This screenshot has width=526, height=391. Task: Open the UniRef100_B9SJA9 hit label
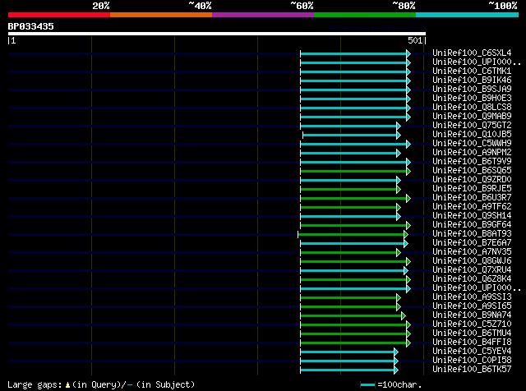tap(472, 90)
